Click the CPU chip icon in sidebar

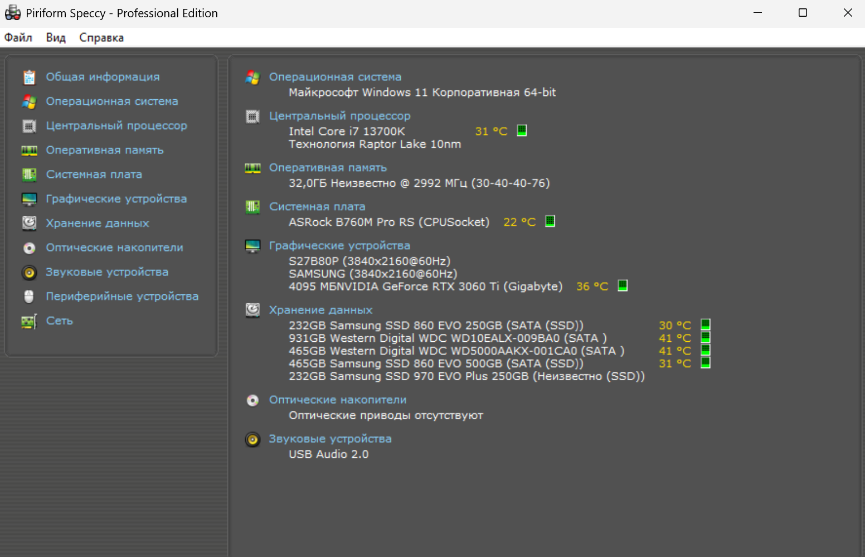[x=30, y=126]
